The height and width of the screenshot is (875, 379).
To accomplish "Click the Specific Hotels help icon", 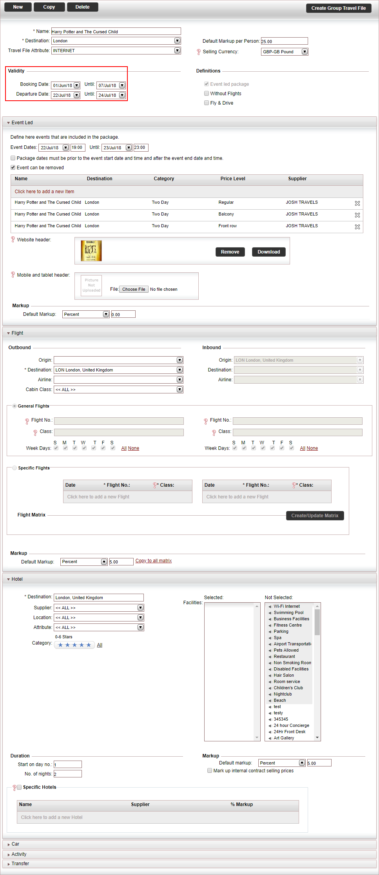I will 15,788.
